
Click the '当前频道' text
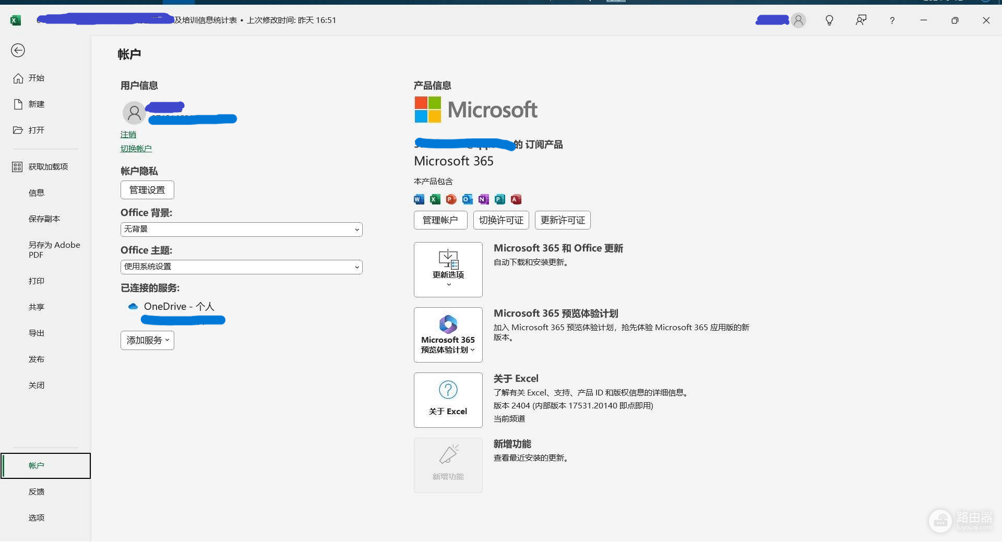509,419
